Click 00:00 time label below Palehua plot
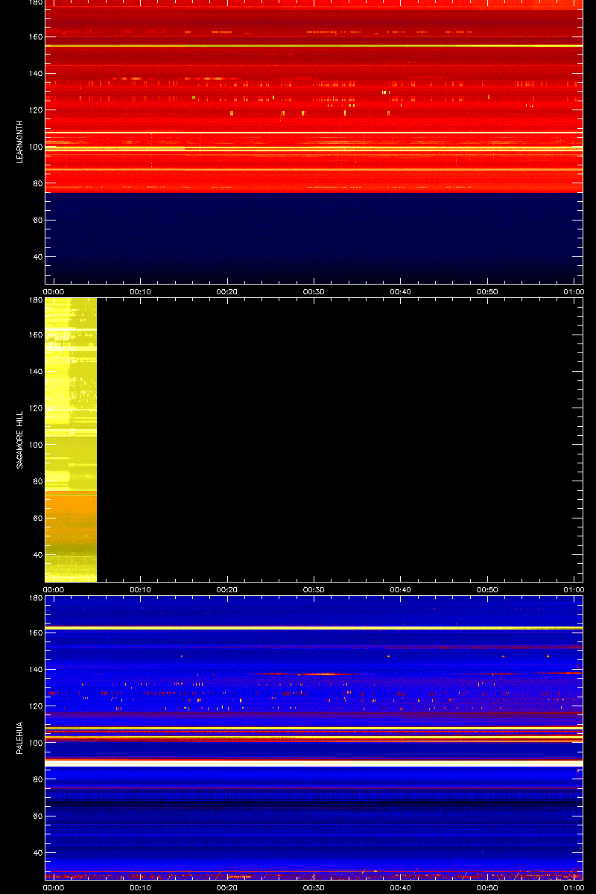Screen dimensions: 596x894 point(54,887)
